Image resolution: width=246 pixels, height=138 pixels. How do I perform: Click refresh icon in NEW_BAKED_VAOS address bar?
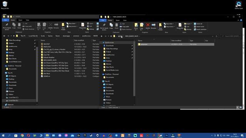pyautogui.click(x=216, y=36)
